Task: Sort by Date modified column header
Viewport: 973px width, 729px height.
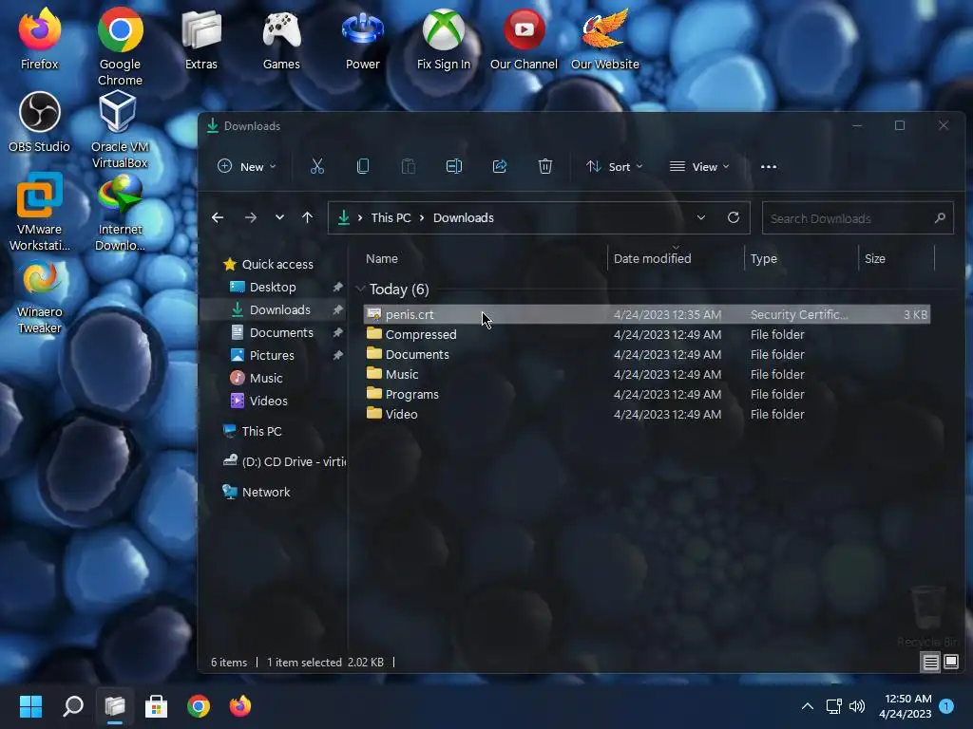Action: [x=652, y=258]
